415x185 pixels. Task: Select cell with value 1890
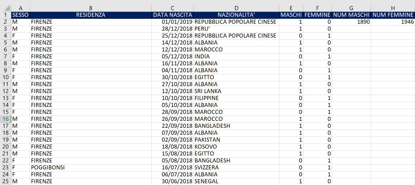coord(351,22)
